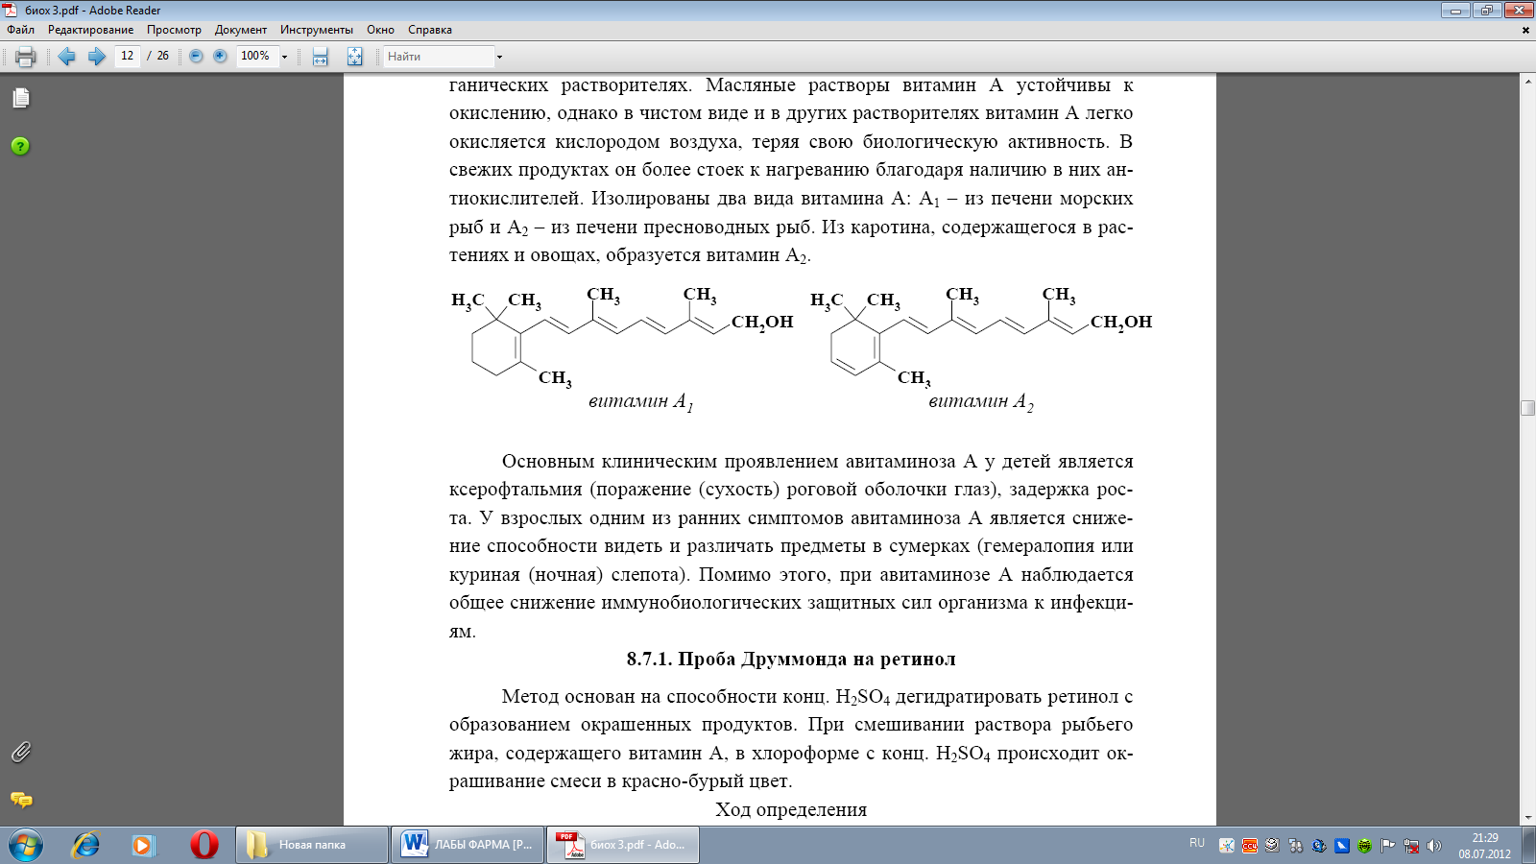Screen dimensions: 1536x864
Task: Launch Windows Media Player from taskbar
Action: (143, 845)
